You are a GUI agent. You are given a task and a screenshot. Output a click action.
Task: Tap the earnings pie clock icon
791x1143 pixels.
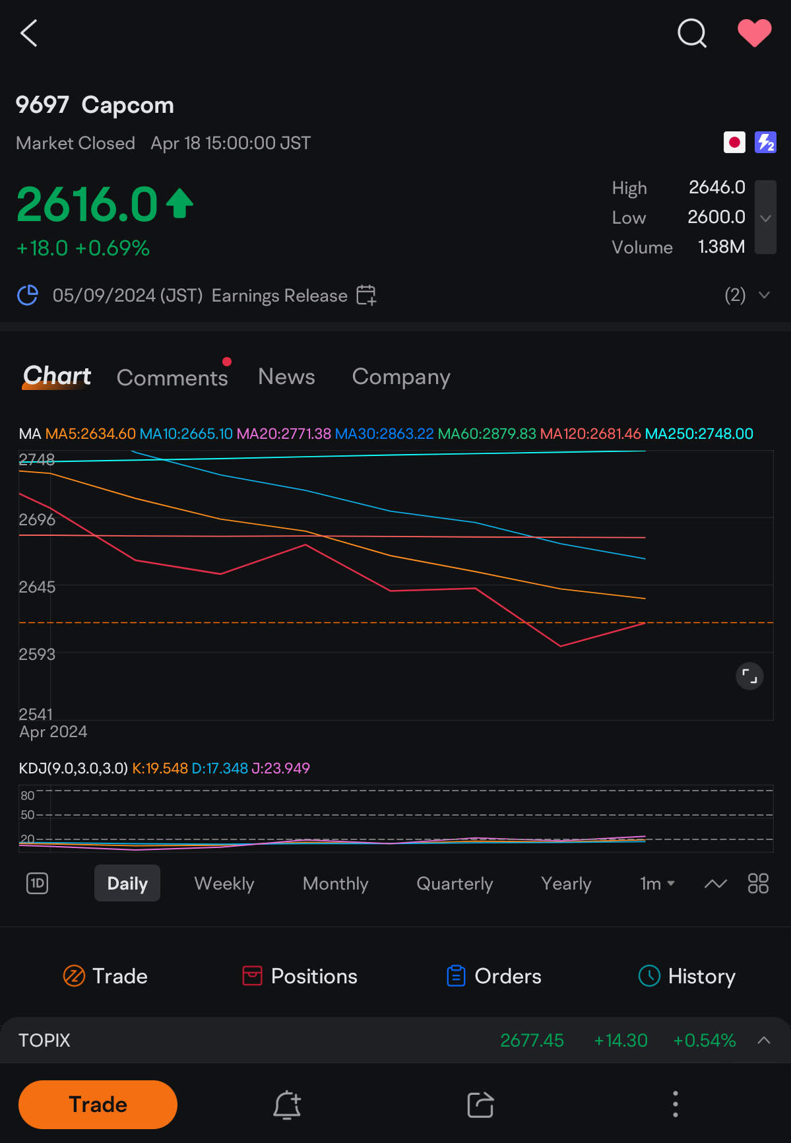28,295
